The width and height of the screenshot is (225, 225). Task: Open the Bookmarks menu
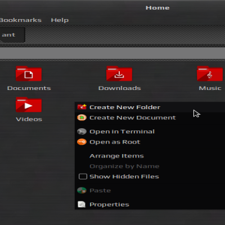[21, 20]
